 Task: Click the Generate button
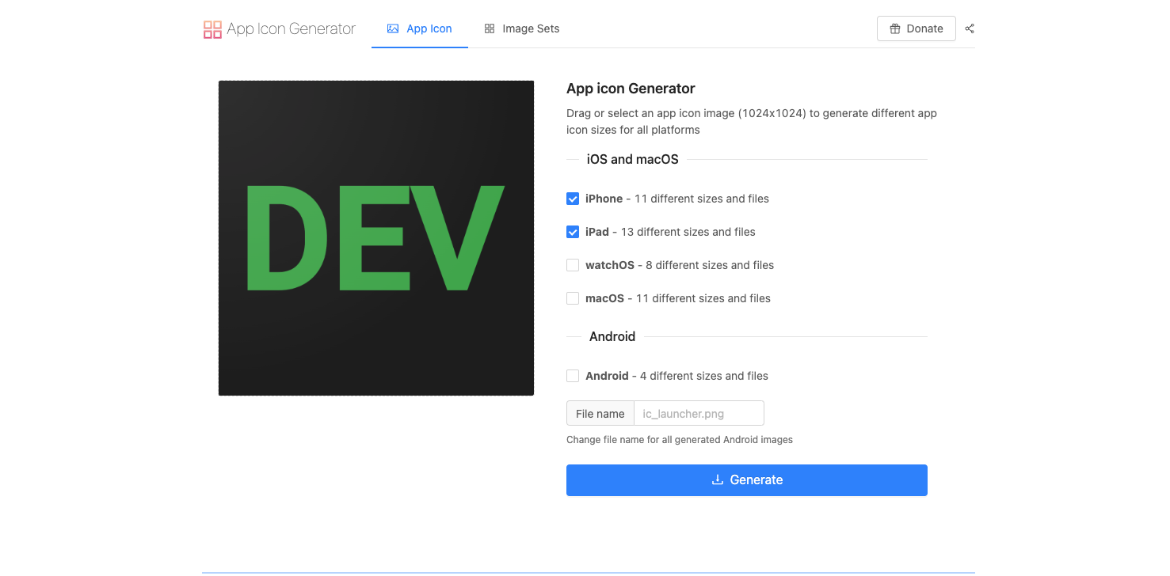point(747,480)
